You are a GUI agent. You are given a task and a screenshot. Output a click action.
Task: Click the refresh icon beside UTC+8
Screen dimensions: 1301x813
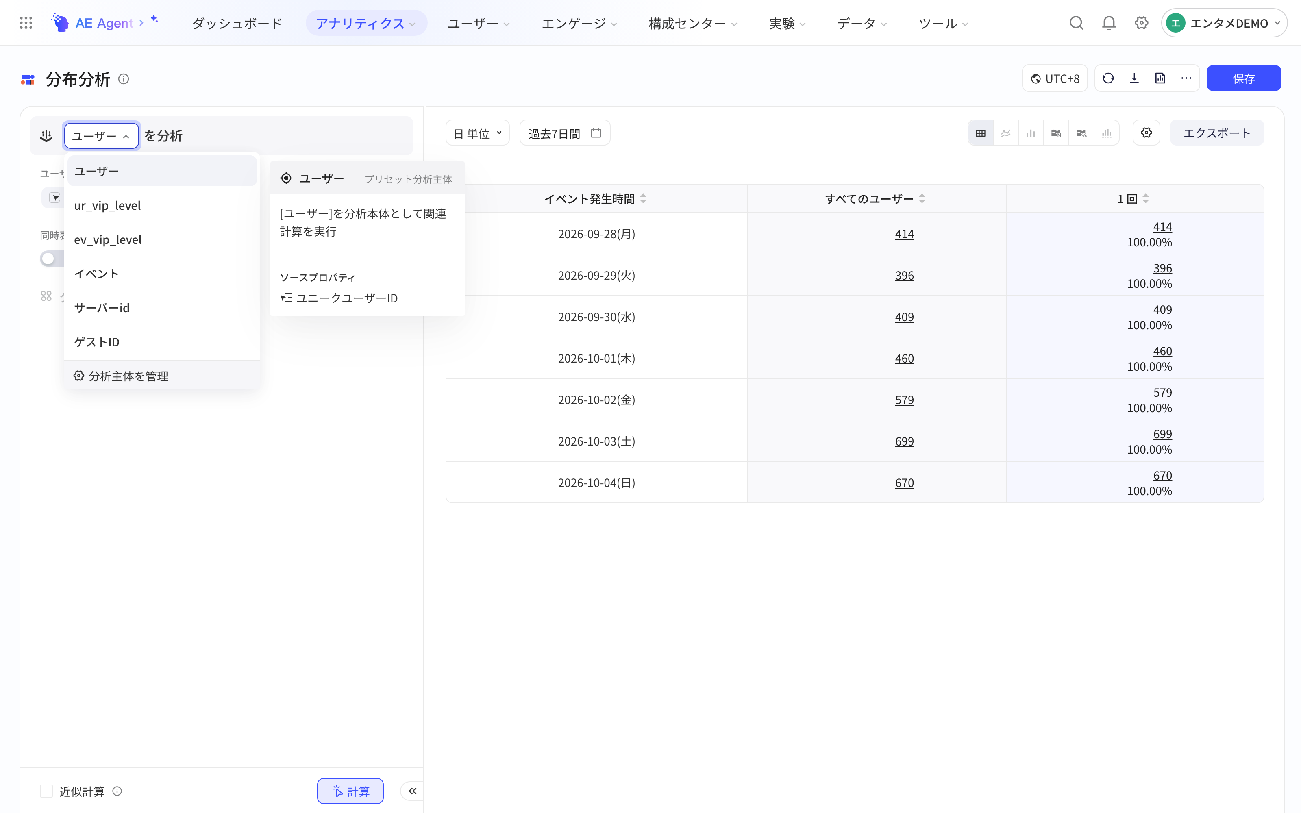click(1108, 78)
